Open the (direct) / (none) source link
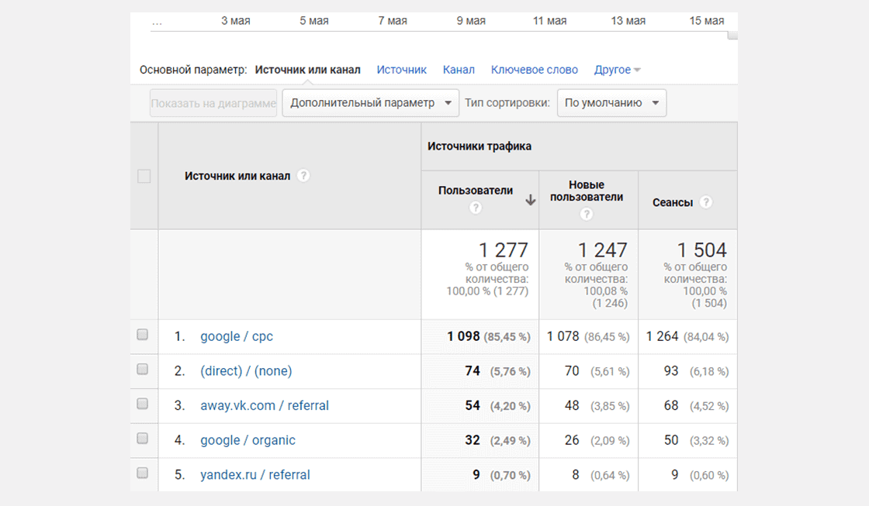The width and height of the screenshot is (869, 506). click(246, 371)
